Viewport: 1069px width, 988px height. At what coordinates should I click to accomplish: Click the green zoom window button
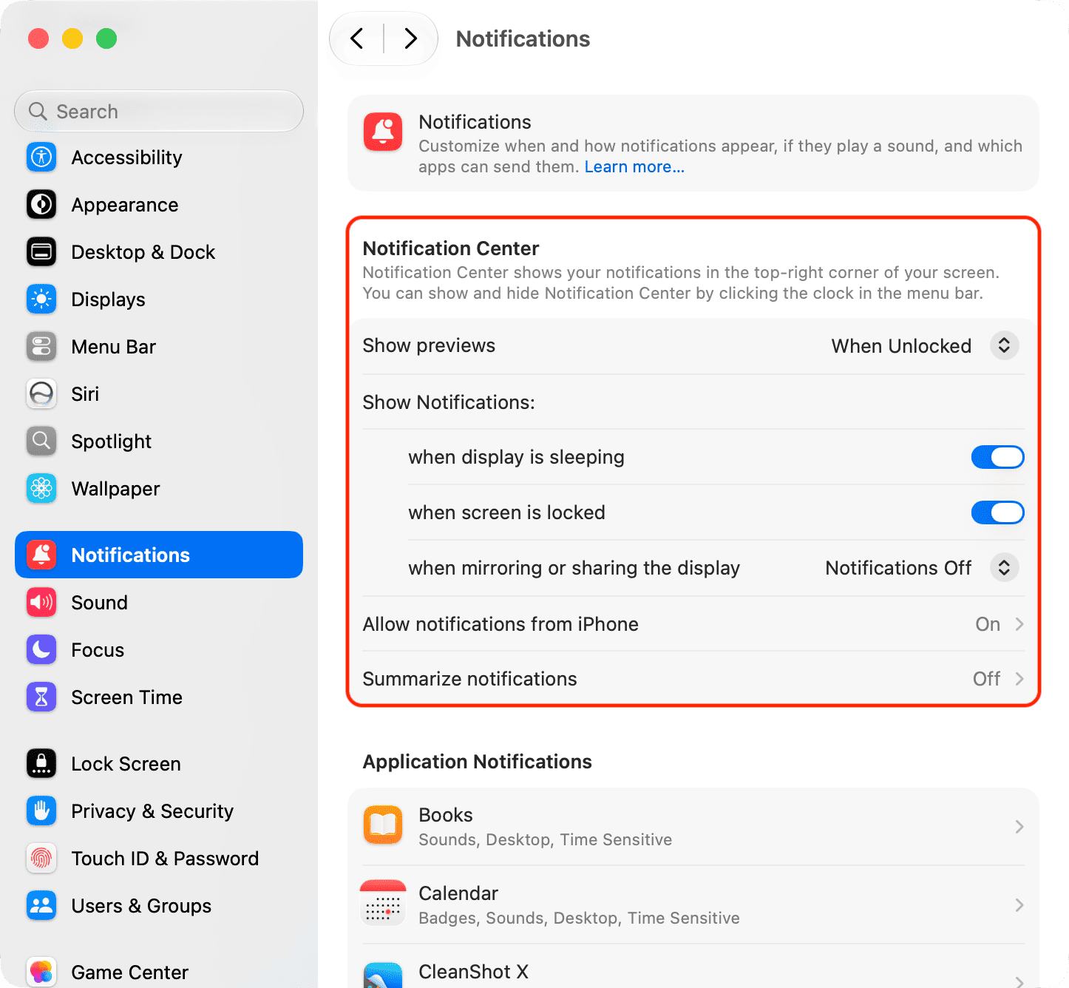tap(106, 38)
